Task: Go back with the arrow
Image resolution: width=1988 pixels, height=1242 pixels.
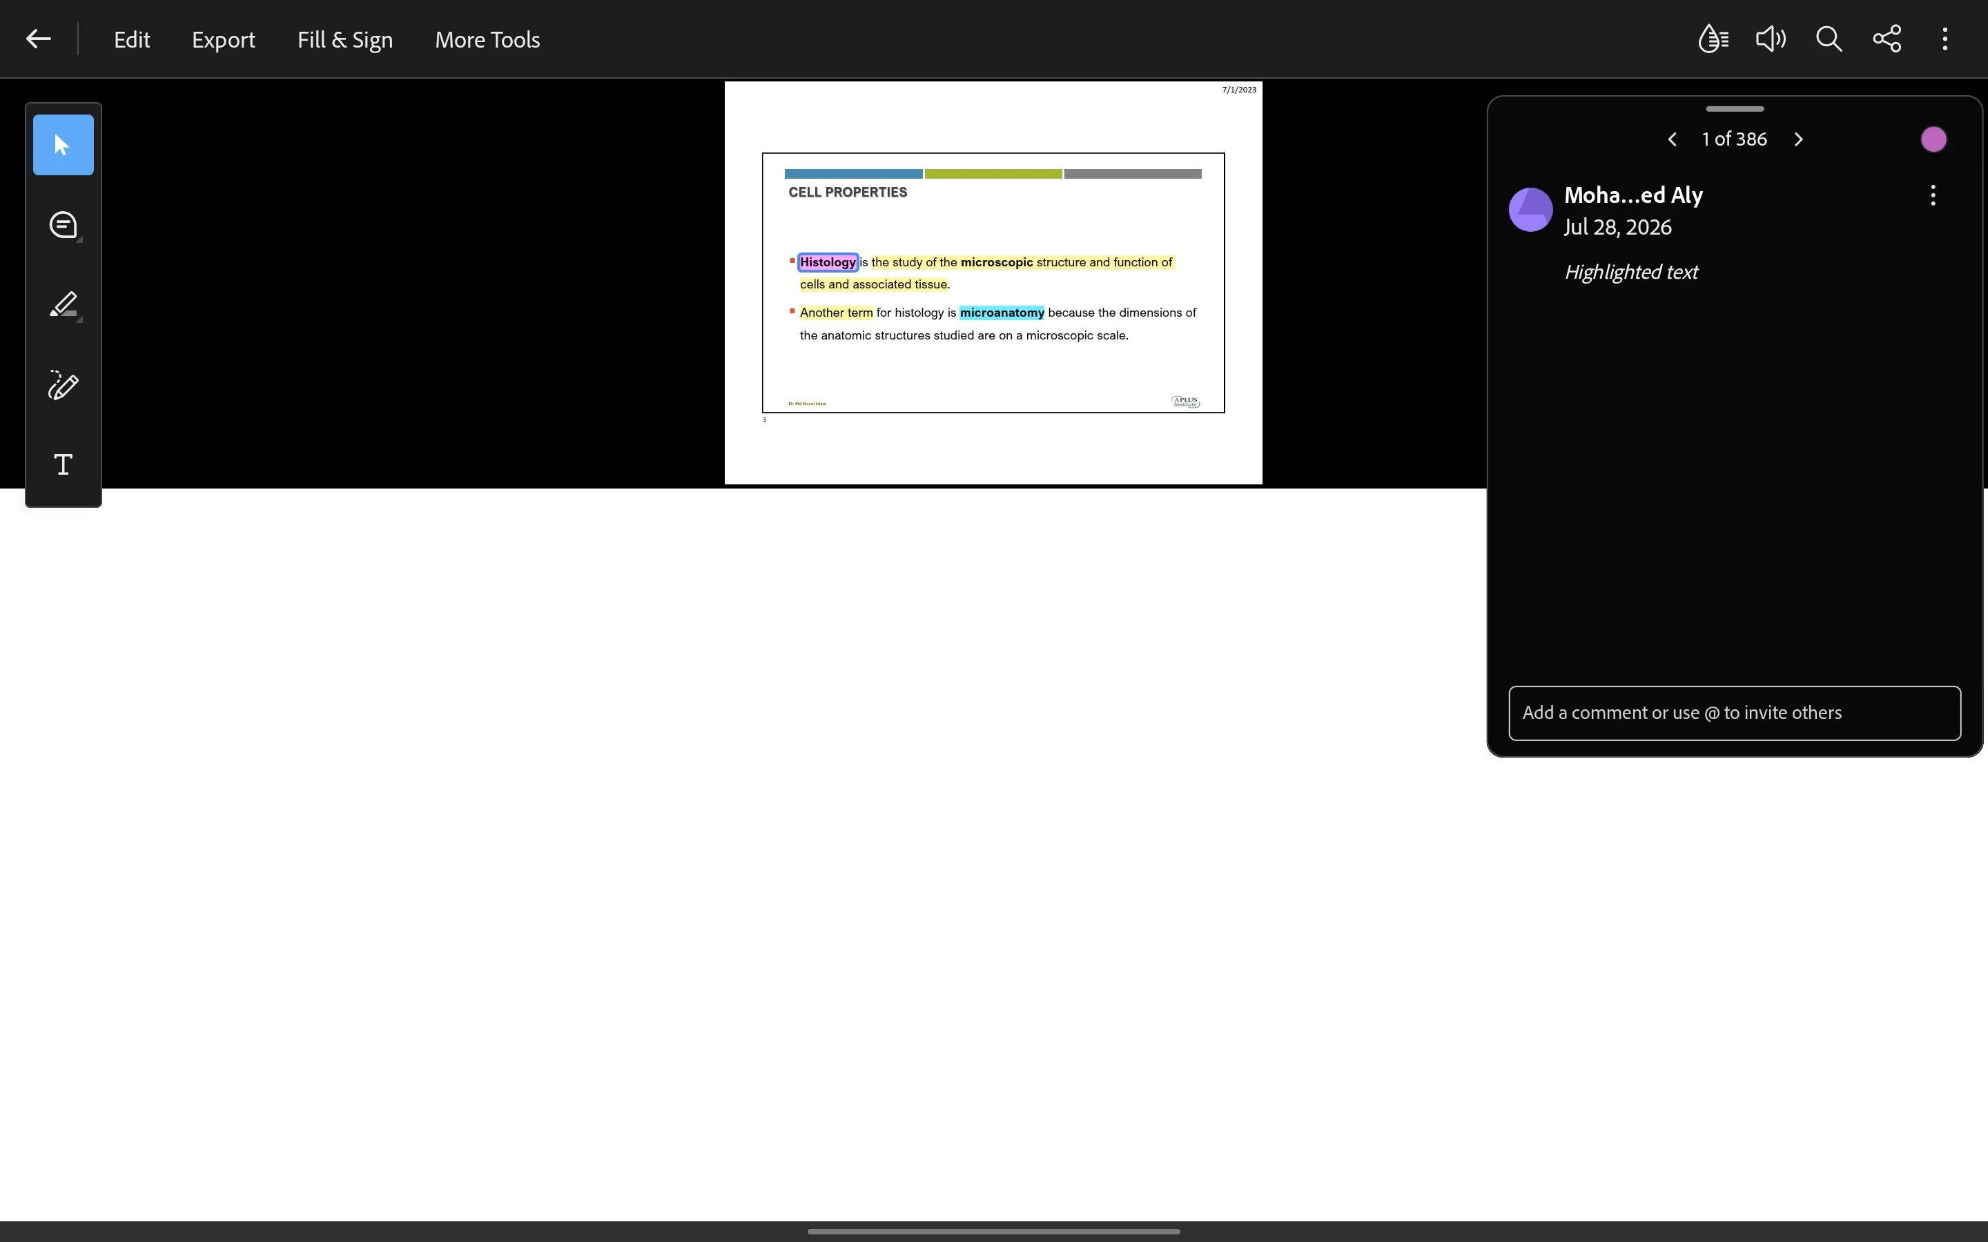Action: coord(38,39)
